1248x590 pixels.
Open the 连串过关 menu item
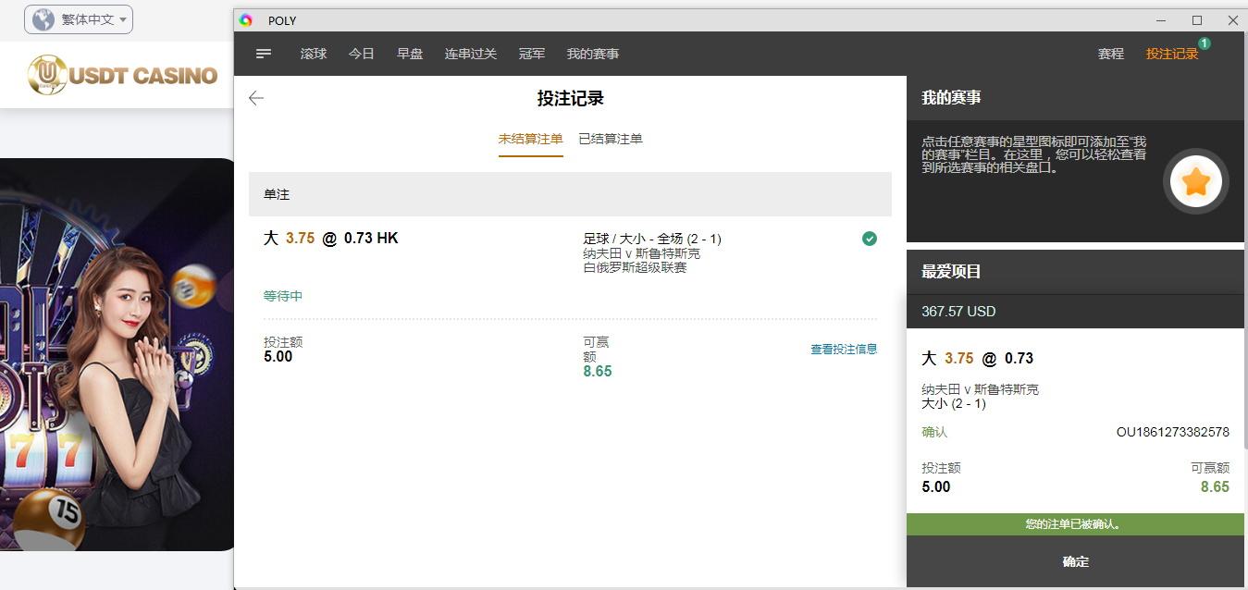(470, 54)
